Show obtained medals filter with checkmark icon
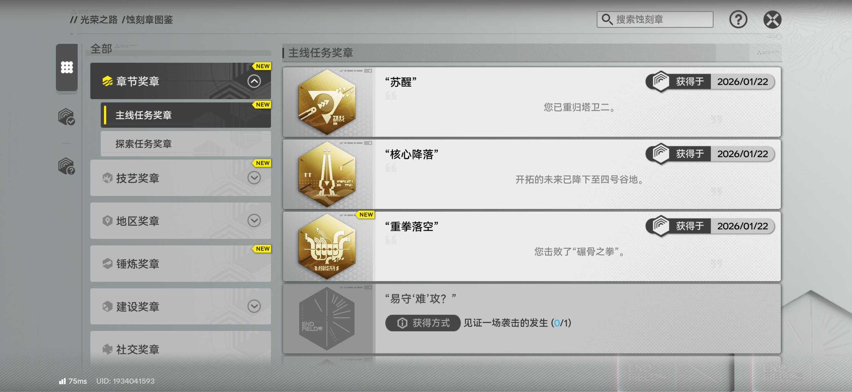 tap(67, 117)
